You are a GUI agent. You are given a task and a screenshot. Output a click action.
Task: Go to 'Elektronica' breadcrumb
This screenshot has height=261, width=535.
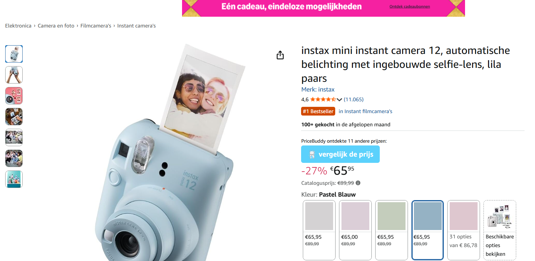click(x=18, y=26)
